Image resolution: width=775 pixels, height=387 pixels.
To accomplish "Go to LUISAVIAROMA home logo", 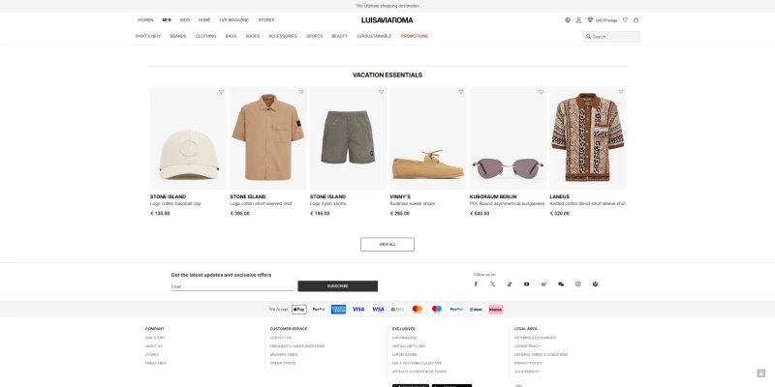I will [387, 20].
